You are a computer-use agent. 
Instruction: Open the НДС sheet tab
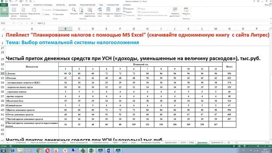coord(64,143)
